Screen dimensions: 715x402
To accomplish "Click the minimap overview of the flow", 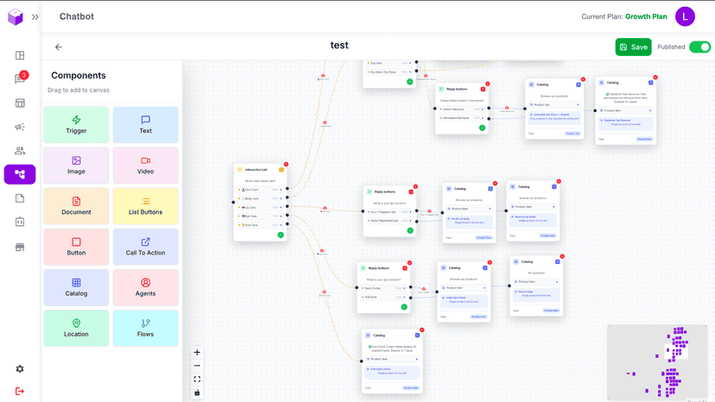I will 657,362.
